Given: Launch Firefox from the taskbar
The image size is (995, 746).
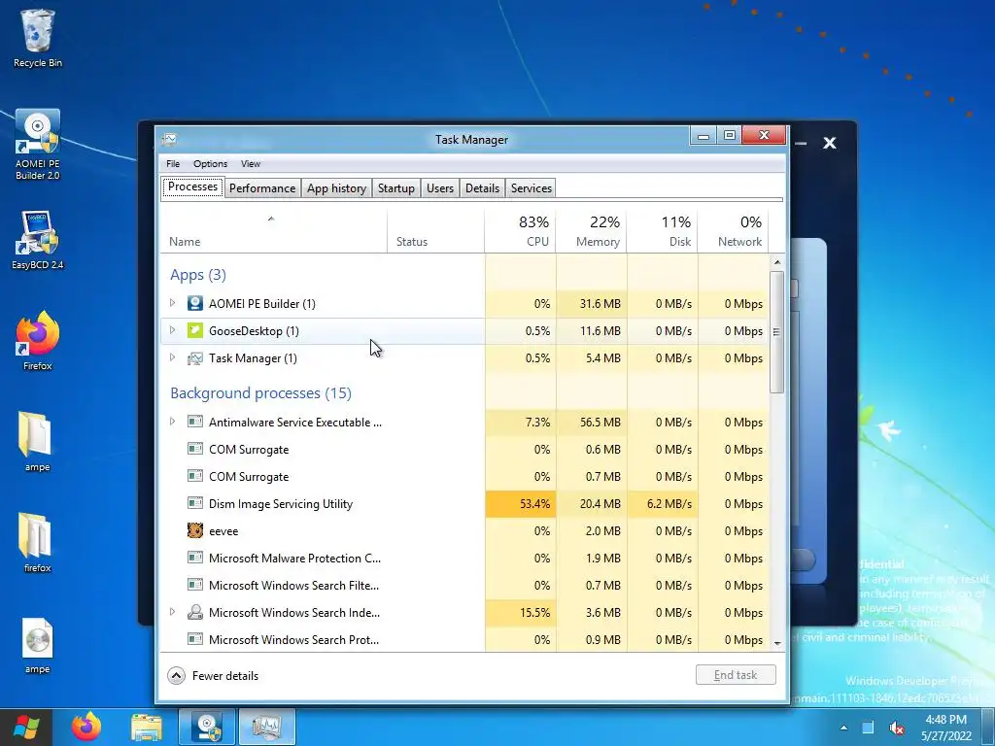Looking at the screenshot, I should tap(86, 727).
